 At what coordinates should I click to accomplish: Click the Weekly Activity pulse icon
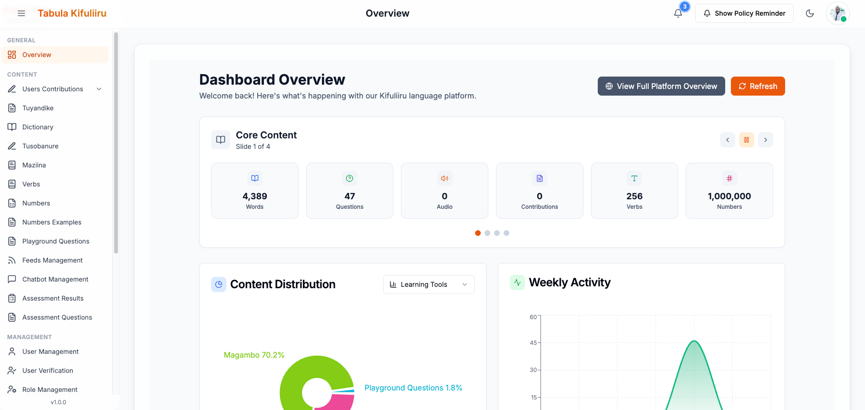coord(517,283)
